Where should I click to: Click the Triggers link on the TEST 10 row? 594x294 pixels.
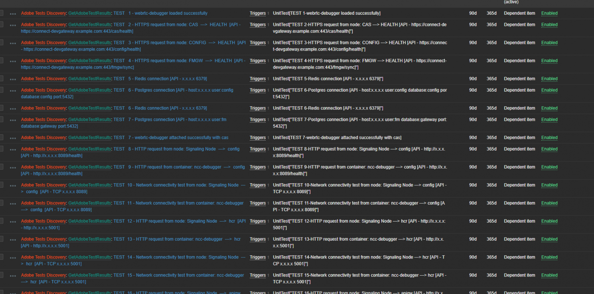click(258, 185)
